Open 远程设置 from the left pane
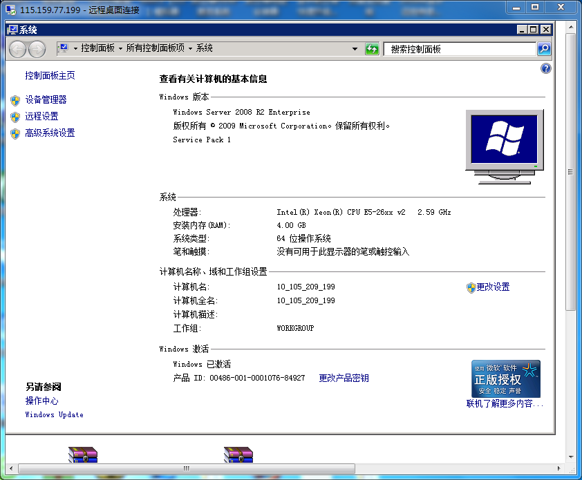582x480 pixels. click(x=41, y=117)
